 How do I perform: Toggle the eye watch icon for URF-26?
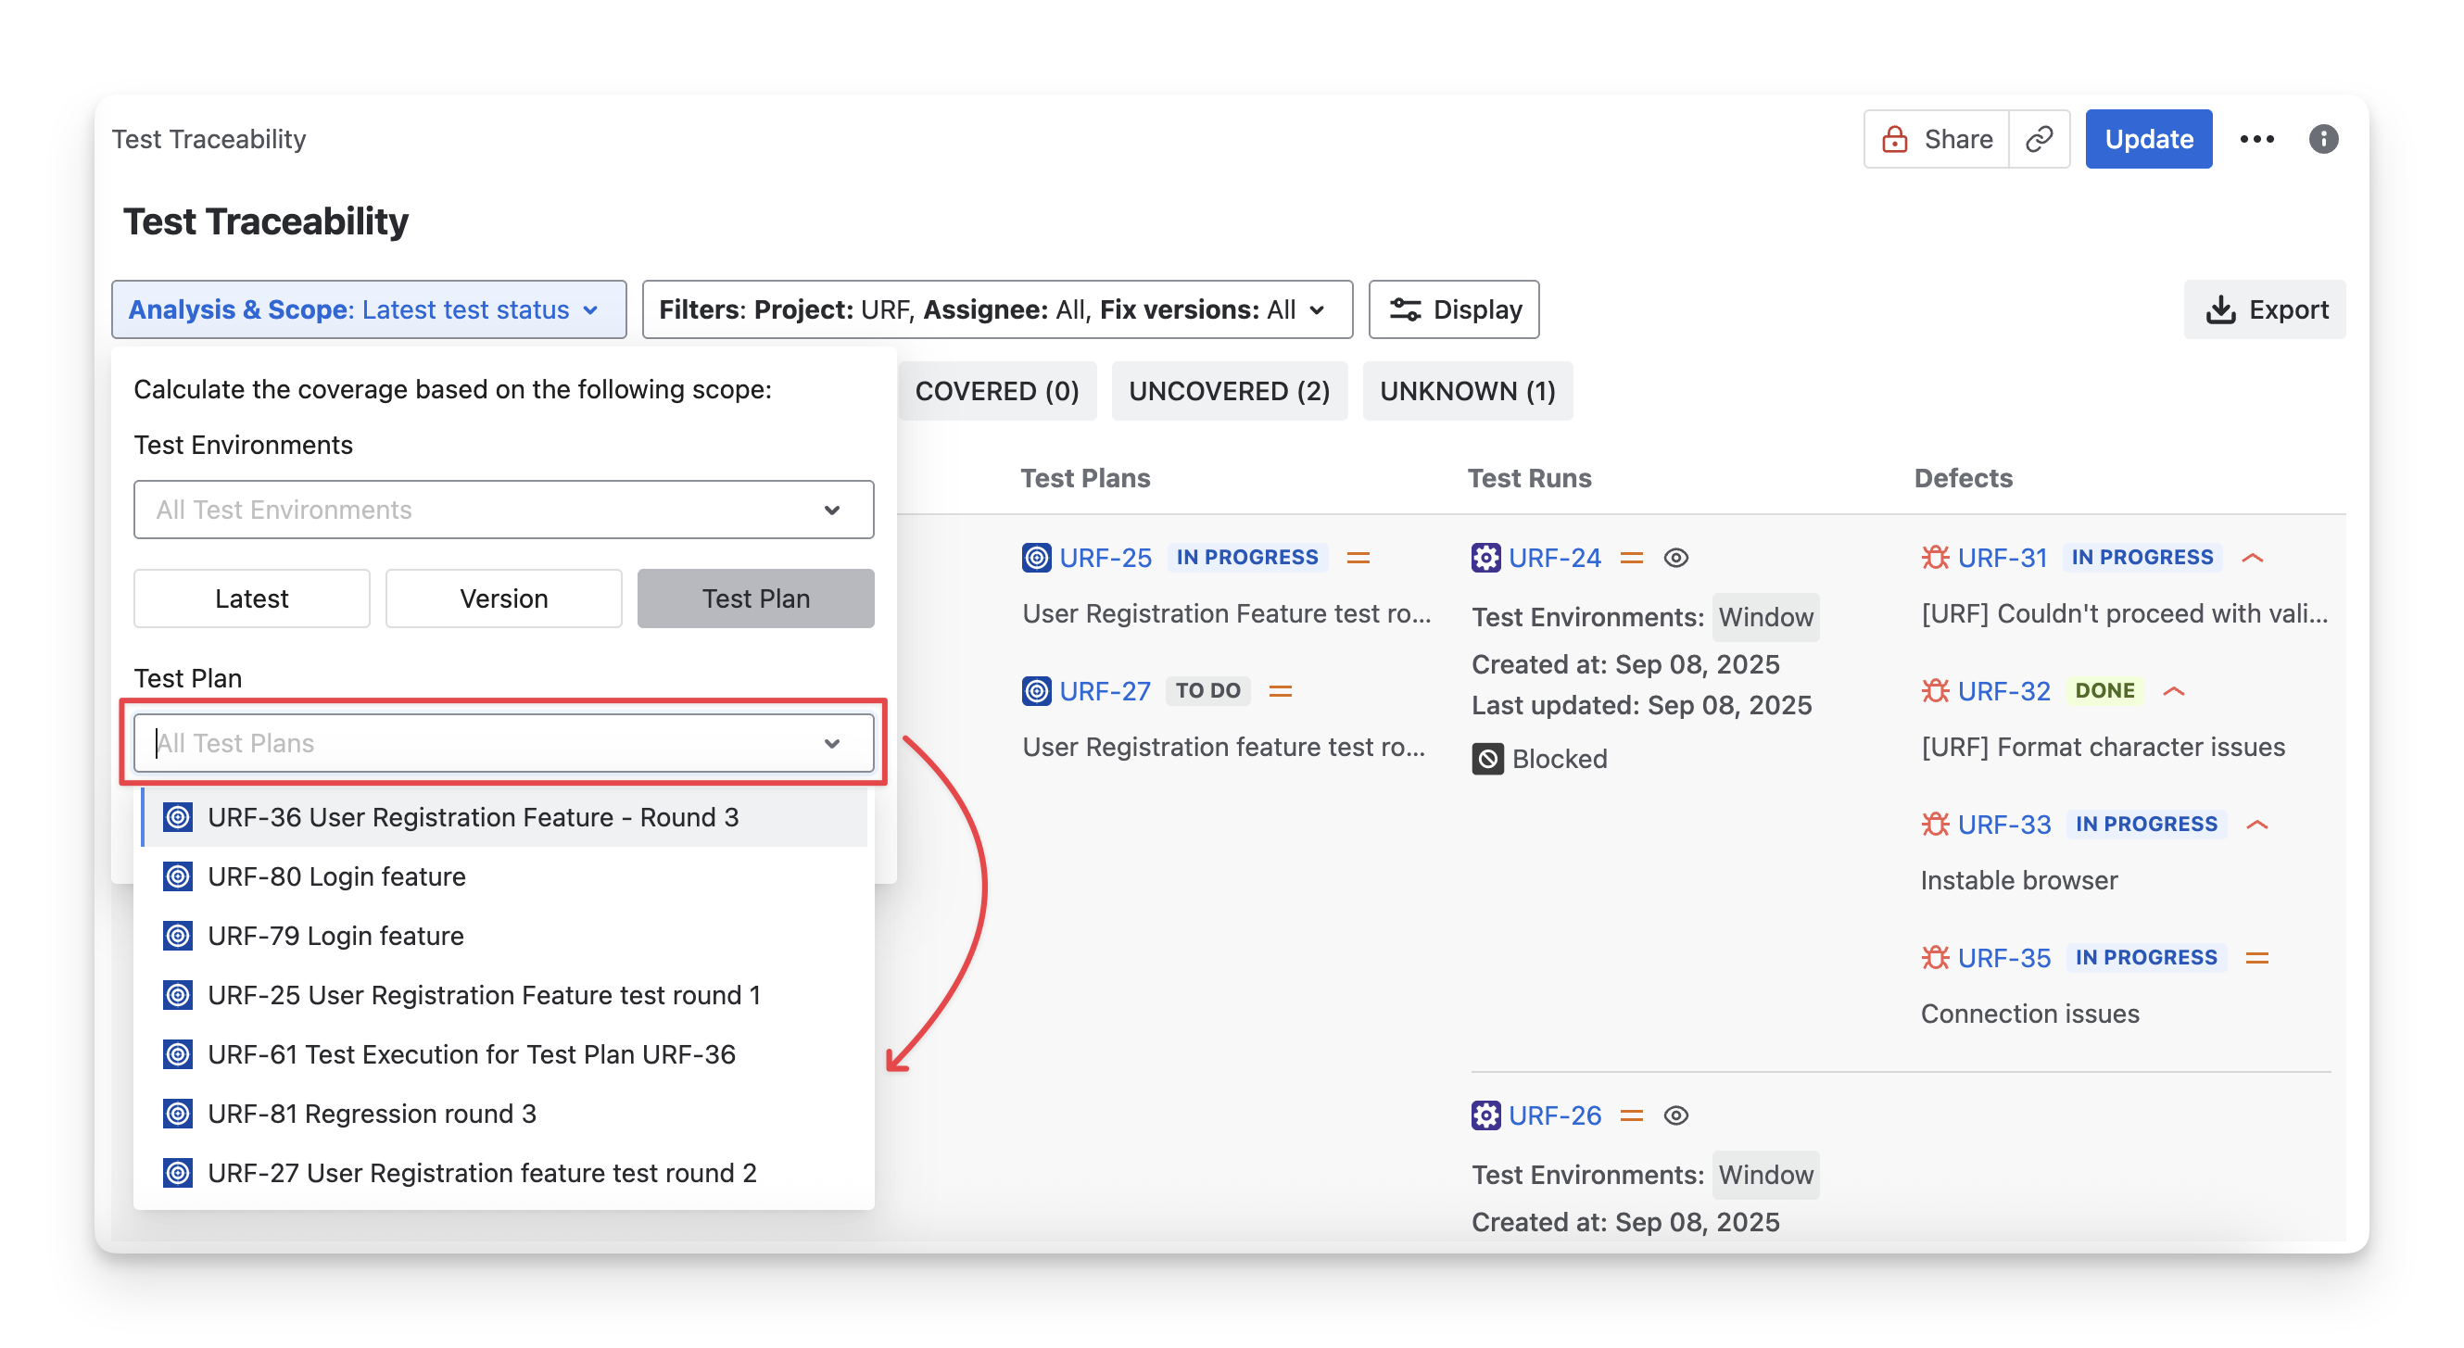[1675, 1115]
